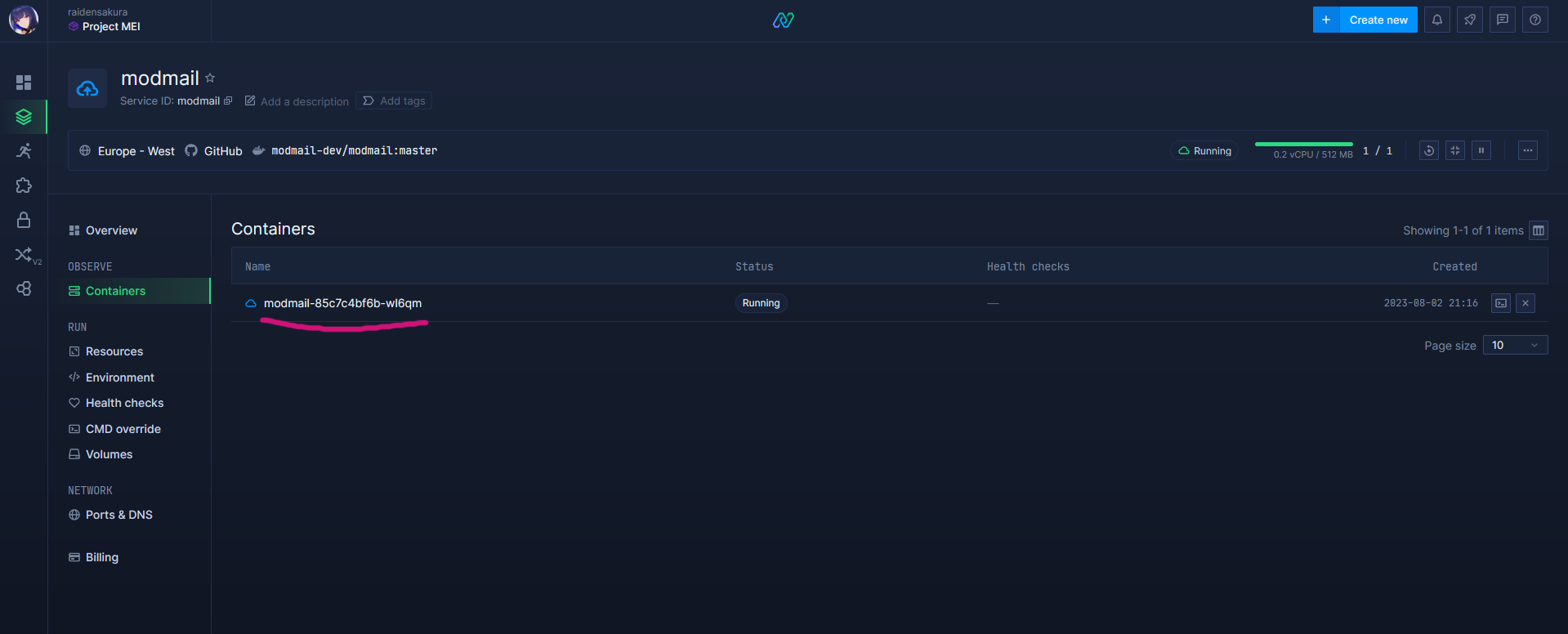
Task: Open the dashboard grid icon in the sidebar
Action: (24, 83)
